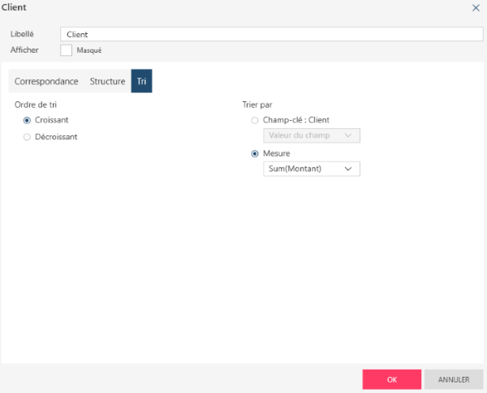Click the Ordre de tri heading
The image size is (487, 393).
pos(35,105)
